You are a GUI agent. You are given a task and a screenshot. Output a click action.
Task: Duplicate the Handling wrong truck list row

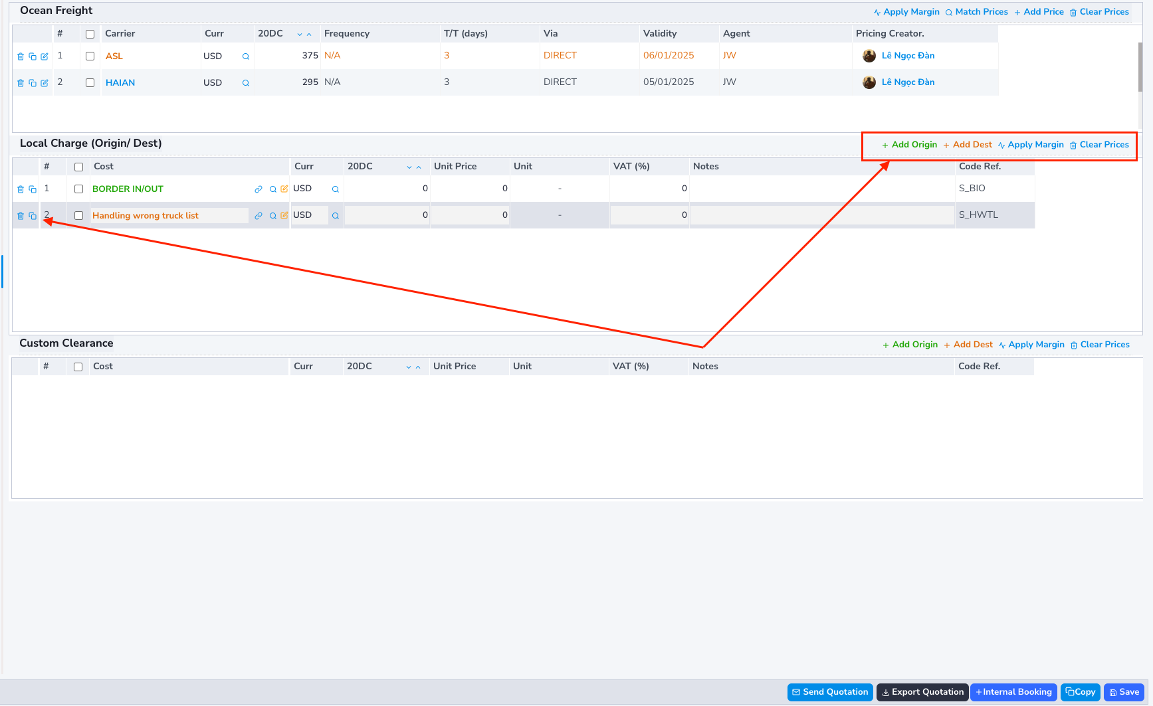coord(33,215)
